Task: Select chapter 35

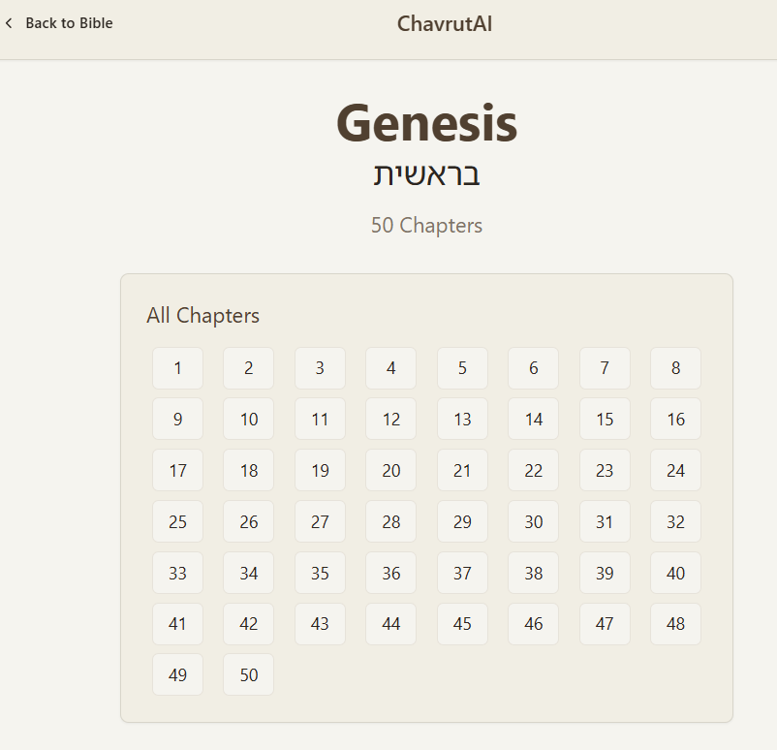Action: point(320,573)
